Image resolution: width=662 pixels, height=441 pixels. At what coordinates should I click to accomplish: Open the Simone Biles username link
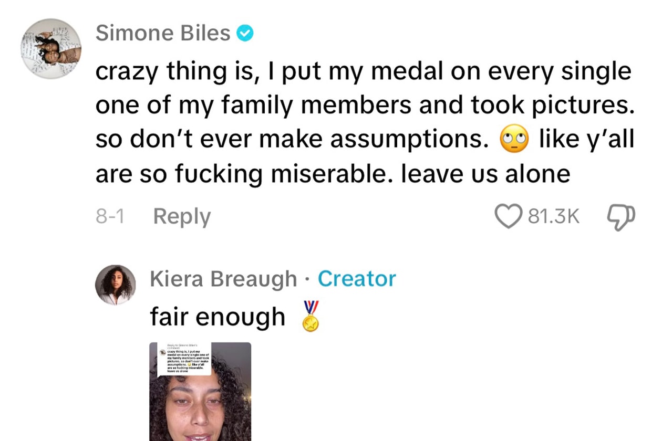pyautogui.click(x=163, y=34)
